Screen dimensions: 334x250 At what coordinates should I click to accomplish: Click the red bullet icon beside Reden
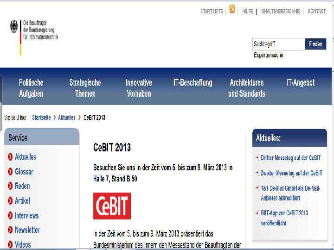pyautogui.click(x=10, y=186)
